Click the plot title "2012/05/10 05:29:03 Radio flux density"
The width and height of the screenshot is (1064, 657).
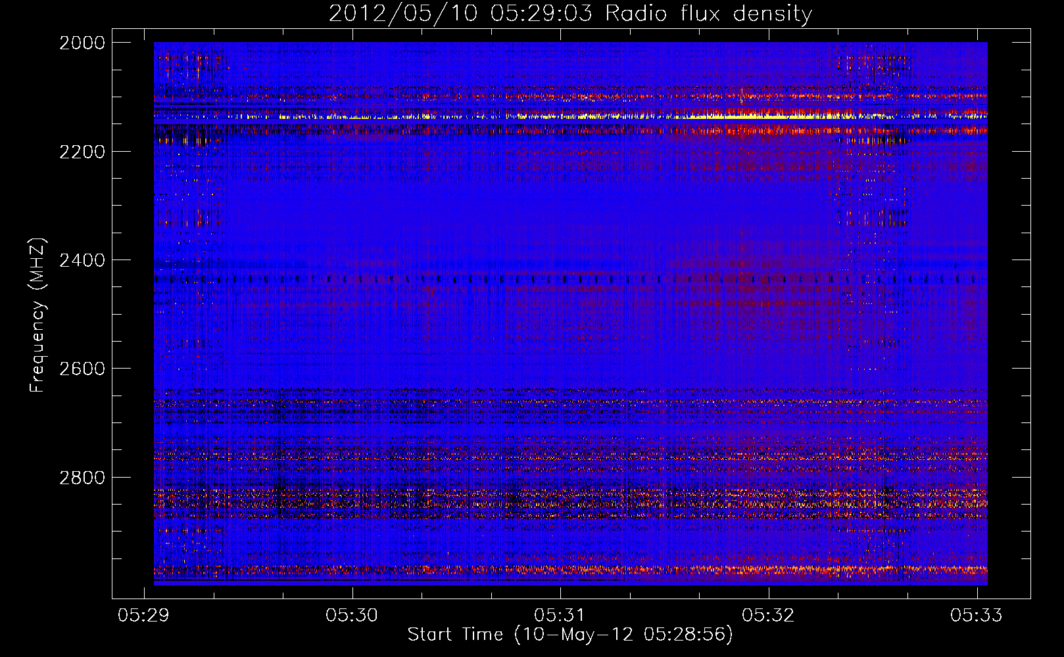(x=570, y=14)
